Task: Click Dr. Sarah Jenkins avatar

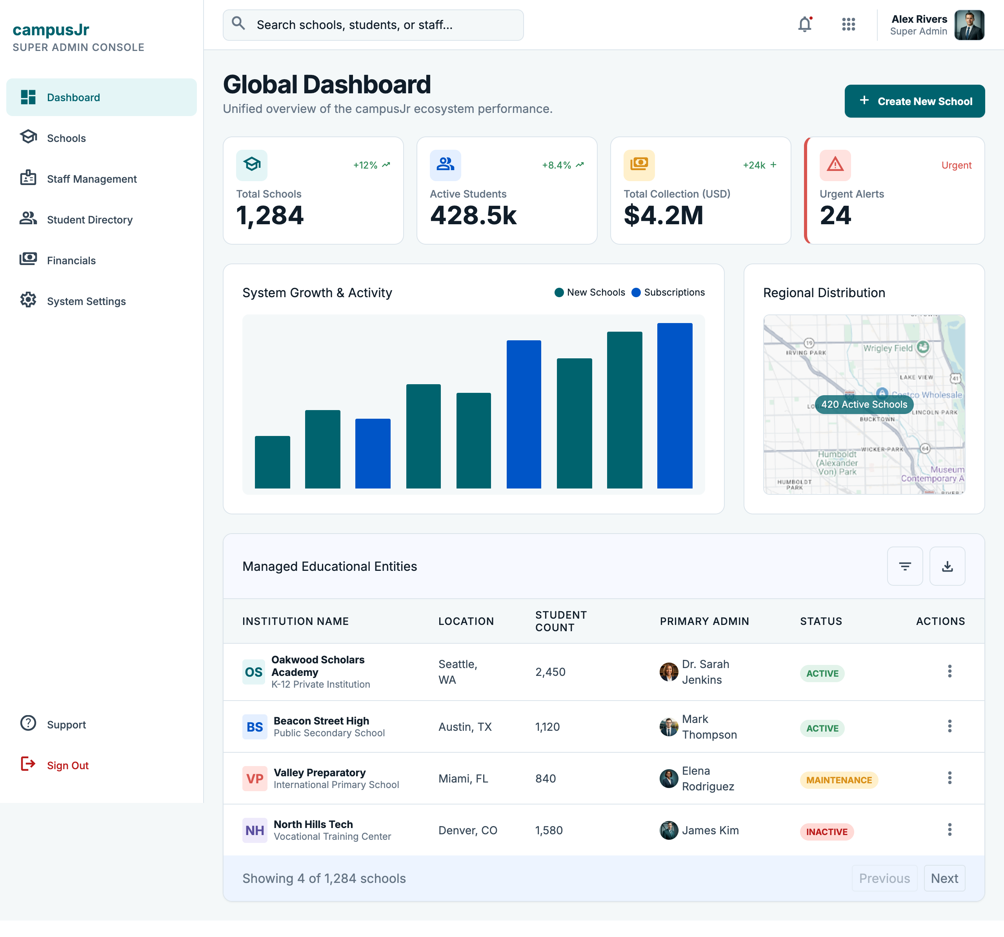Action: click(669, 672)
